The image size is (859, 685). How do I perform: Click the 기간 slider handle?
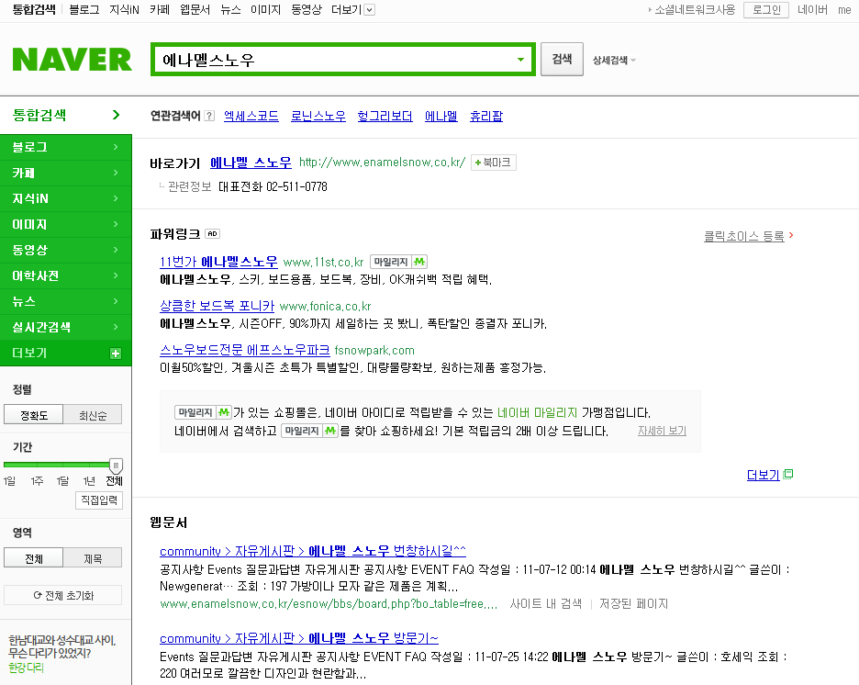point(116,466)
